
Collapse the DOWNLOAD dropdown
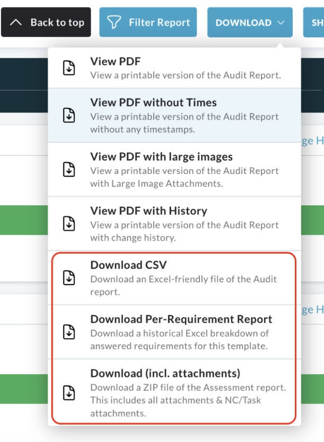250,22
